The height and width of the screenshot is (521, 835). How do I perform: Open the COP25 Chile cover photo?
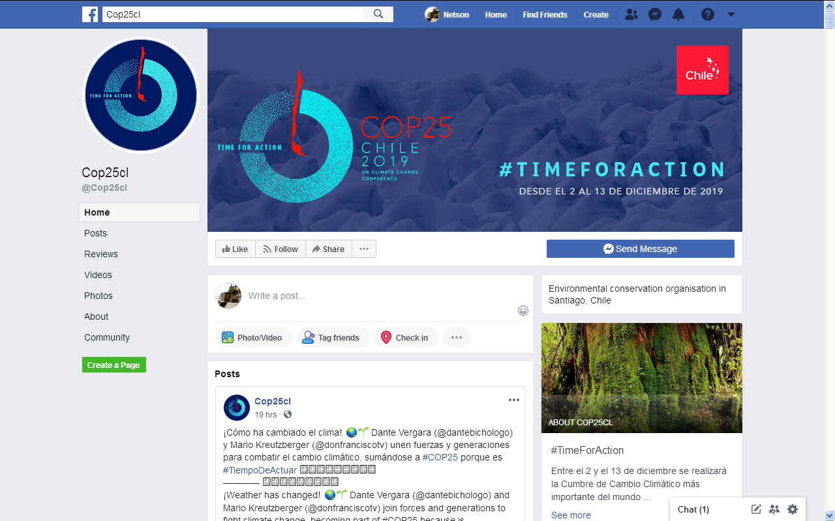pos(475,130)
